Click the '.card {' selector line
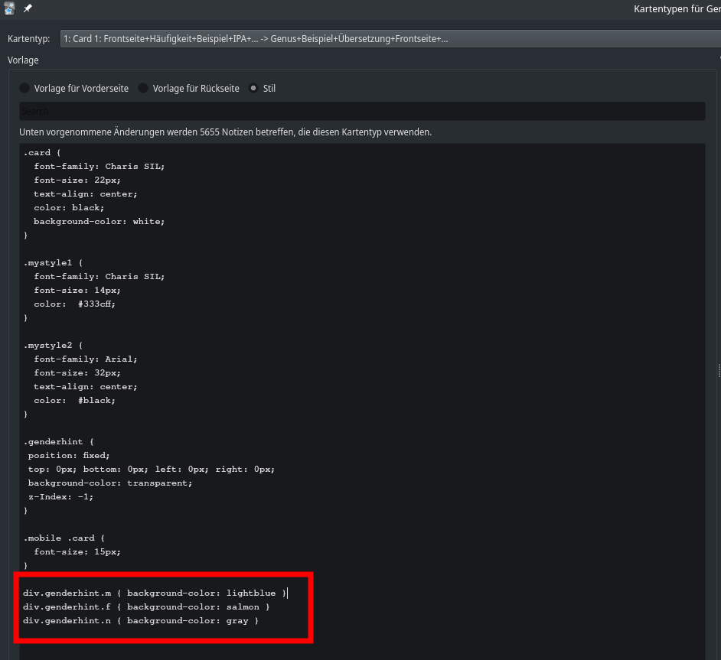 tap(42, 152)
